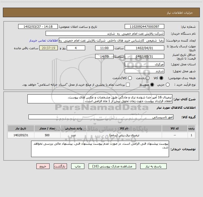Click the توضیحات خریدار text area
This screenshot has width=203, height=197.
pyautogui.click(x=100, y=149)
